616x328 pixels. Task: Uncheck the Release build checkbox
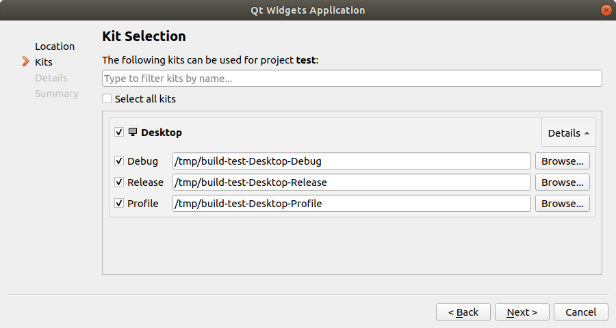(119, 182)
